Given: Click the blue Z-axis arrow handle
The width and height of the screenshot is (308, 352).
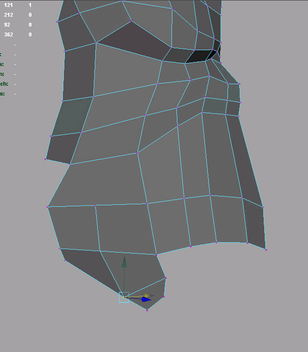Looking at the screenshot, I should (x=146, y=299).
